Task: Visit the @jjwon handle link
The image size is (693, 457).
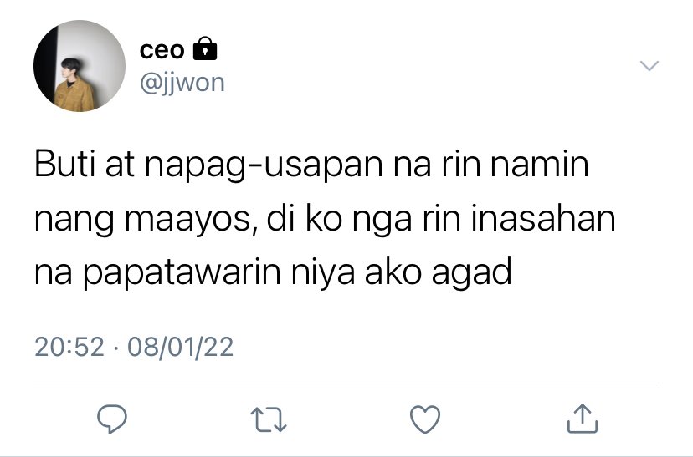Action: (x=182, y=83)
